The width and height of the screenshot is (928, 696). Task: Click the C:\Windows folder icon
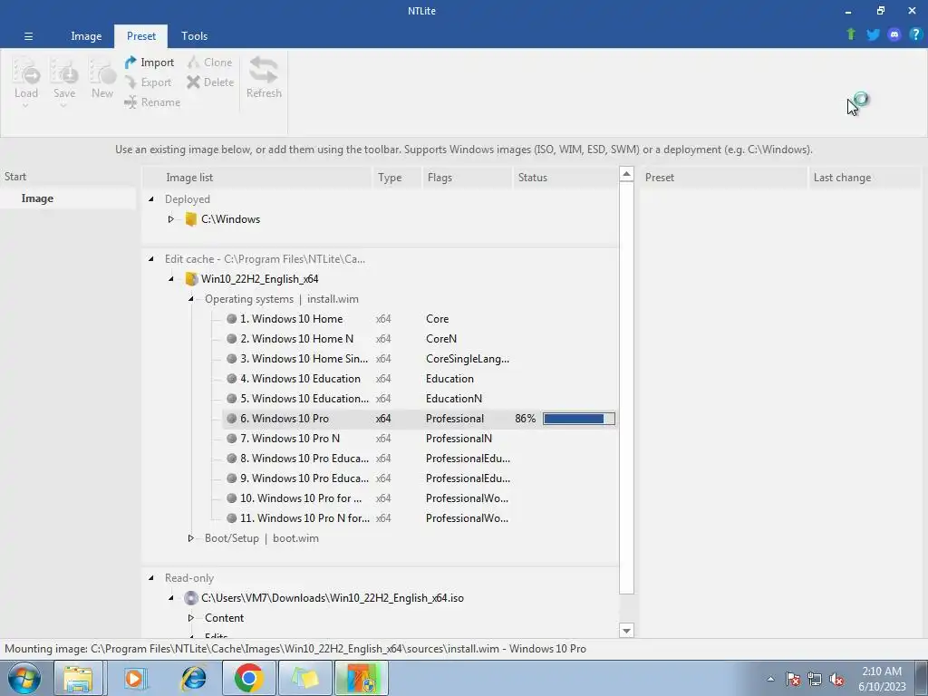[x=190, y=219]
